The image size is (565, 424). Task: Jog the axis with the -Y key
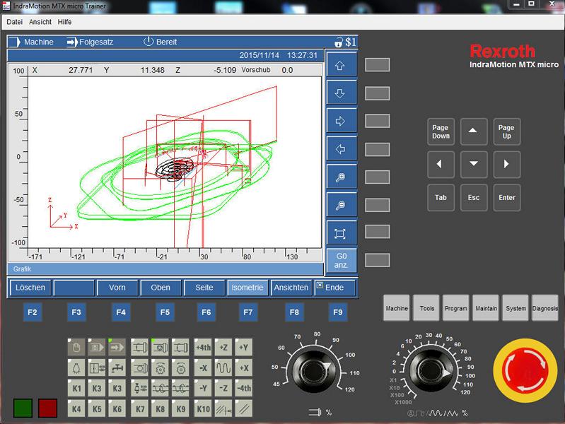tap(203, 389)
